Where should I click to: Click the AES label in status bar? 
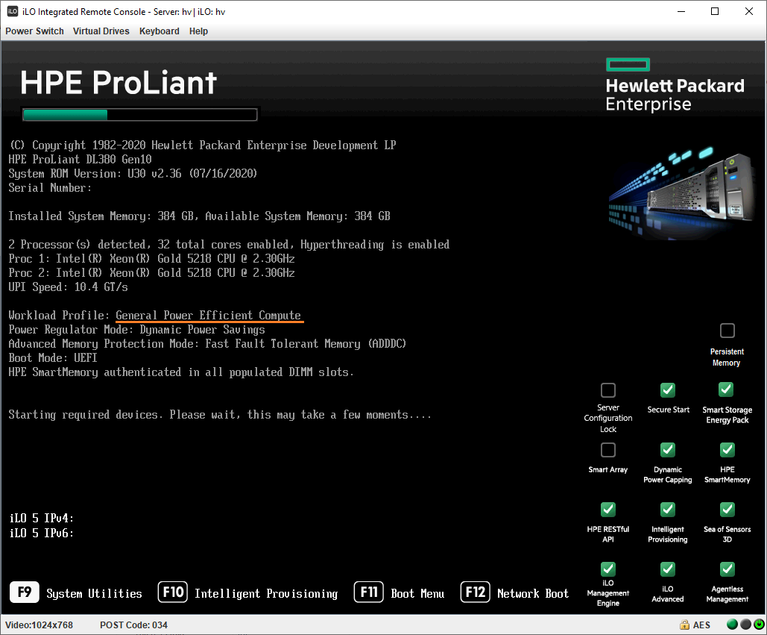tap(701, 625)
